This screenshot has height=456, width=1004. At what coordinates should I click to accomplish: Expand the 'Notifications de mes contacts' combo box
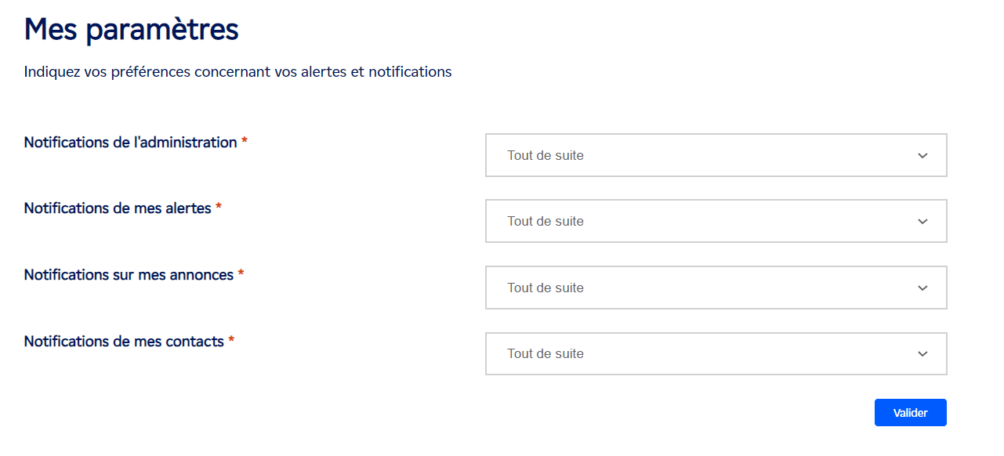(x=716, y=353)
